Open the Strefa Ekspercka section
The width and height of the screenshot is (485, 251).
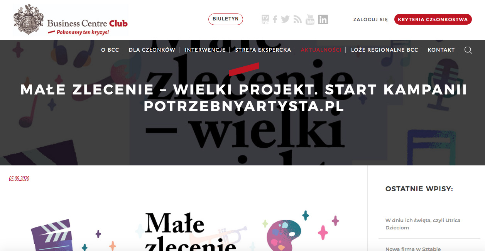(263, 50)
